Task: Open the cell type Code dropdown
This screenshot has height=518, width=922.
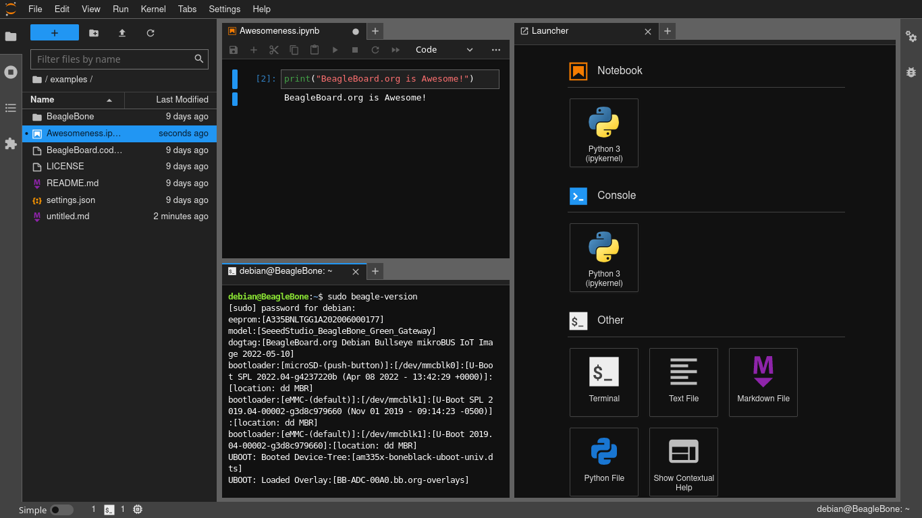Action: (x=444, y=50)
